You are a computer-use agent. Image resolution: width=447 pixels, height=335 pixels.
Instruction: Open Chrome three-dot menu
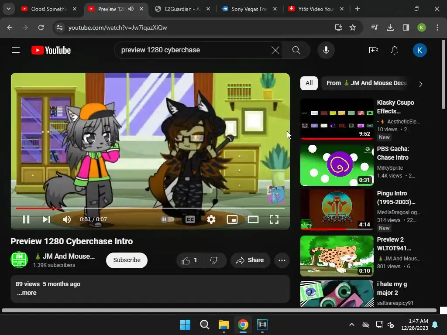pos(437,27)
